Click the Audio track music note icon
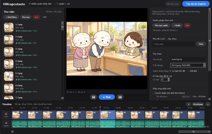The image size is (212, 134). [x=6, y=123]
